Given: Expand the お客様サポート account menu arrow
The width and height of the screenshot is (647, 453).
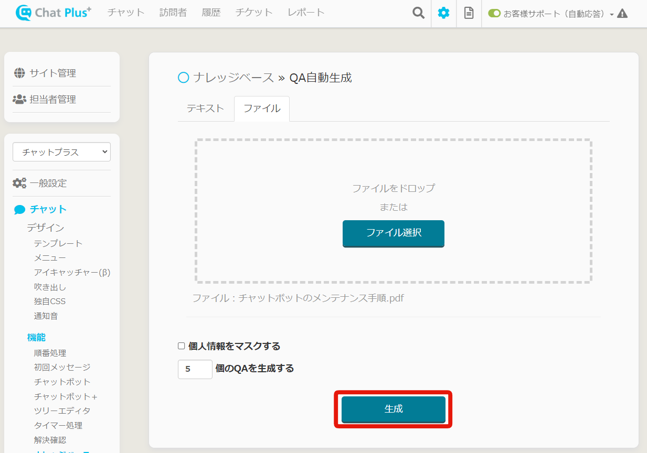Looking at the screenshot, I should coord(612,15).
